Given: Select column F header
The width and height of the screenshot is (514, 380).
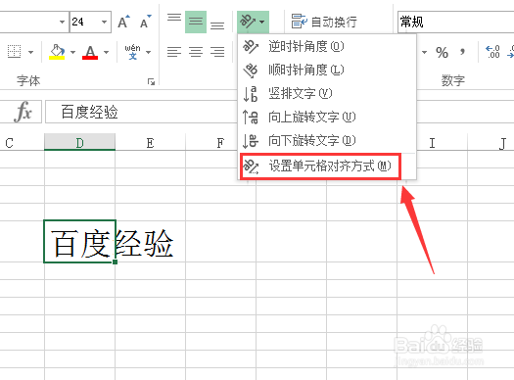Looking at the screenshot, I should coord(211,142).
